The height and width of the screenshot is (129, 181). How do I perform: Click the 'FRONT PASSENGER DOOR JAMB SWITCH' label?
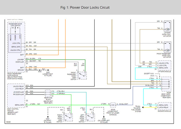coord(72,76)
